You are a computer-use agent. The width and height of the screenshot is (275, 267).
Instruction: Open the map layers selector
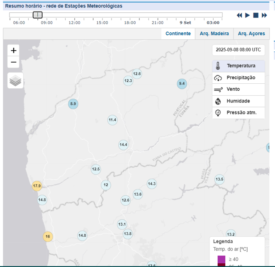(x=15, y=80)
